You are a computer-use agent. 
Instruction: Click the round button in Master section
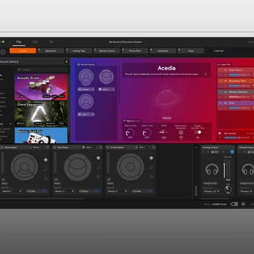click(181, 133)
